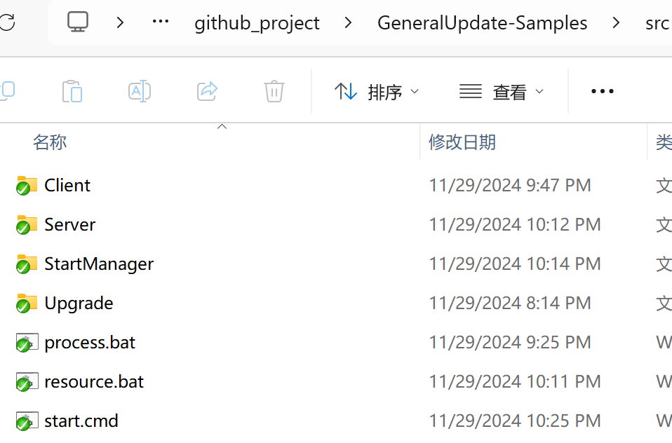The width and height of the screenshot is (672, 443).
Task: Expand the 查看 view dropdown
Action: 502,92
